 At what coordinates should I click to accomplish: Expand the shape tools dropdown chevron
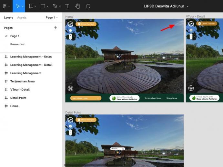pyautogui.click(x=47, y=6)
